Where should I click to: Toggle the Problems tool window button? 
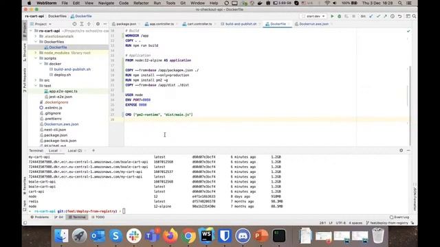pyautogui.click(x=40, y=217)
